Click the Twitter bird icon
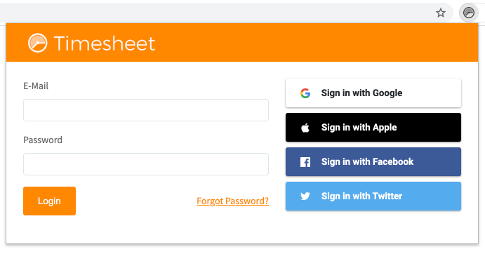 [x=305, y=196]
